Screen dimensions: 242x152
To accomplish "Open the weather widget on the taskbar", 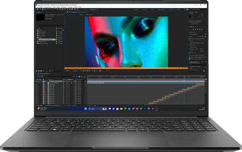I will pyautogui.click(x=42, y=109).
